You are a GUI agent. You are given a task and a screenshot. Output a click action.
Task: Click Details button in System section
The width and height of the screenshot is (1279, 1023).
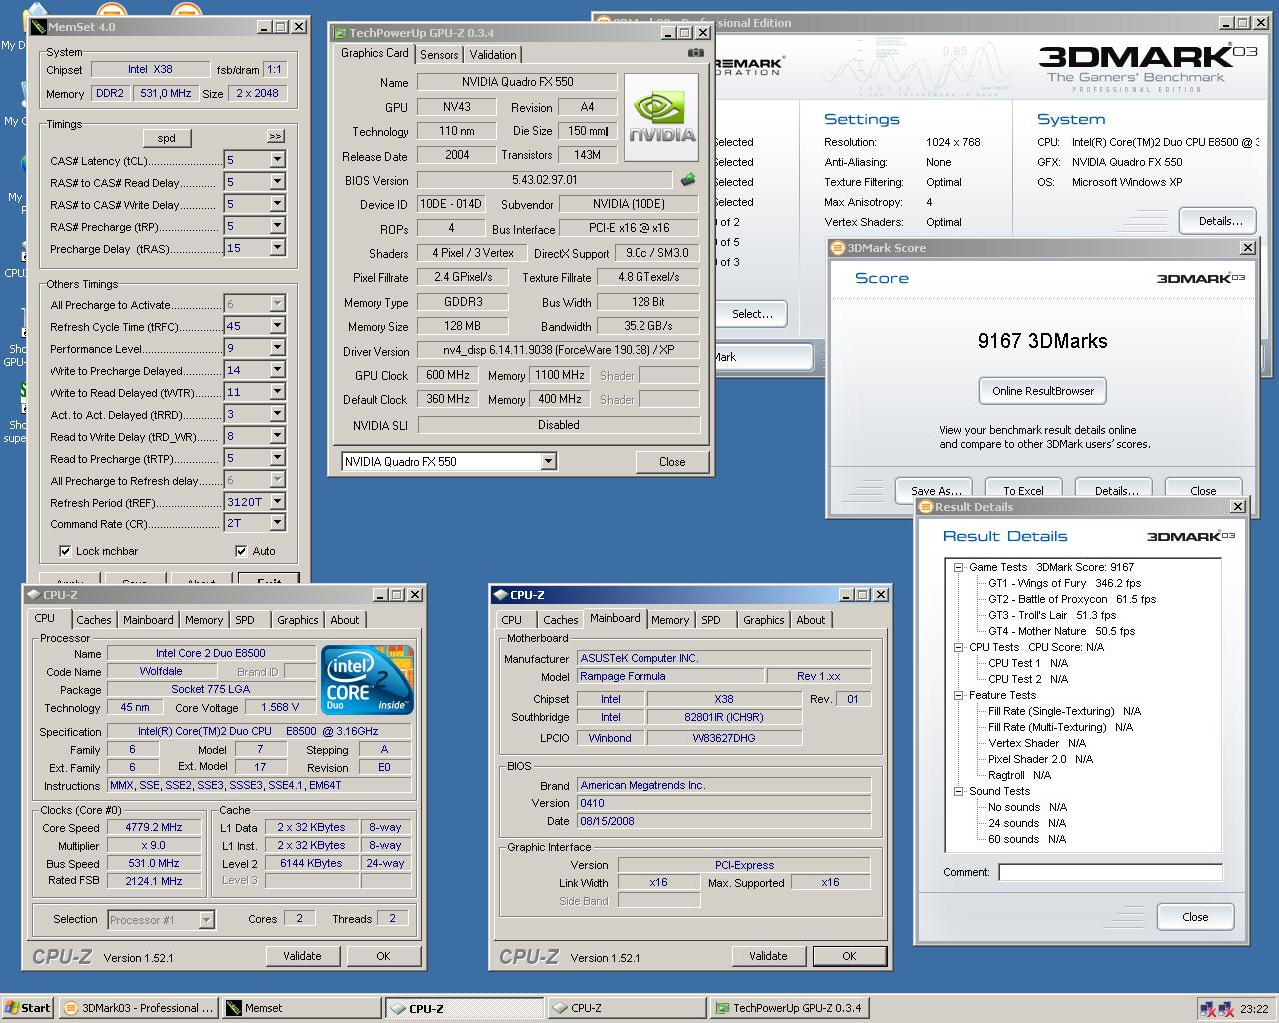pyautogui.click(x=1220, y=221)
